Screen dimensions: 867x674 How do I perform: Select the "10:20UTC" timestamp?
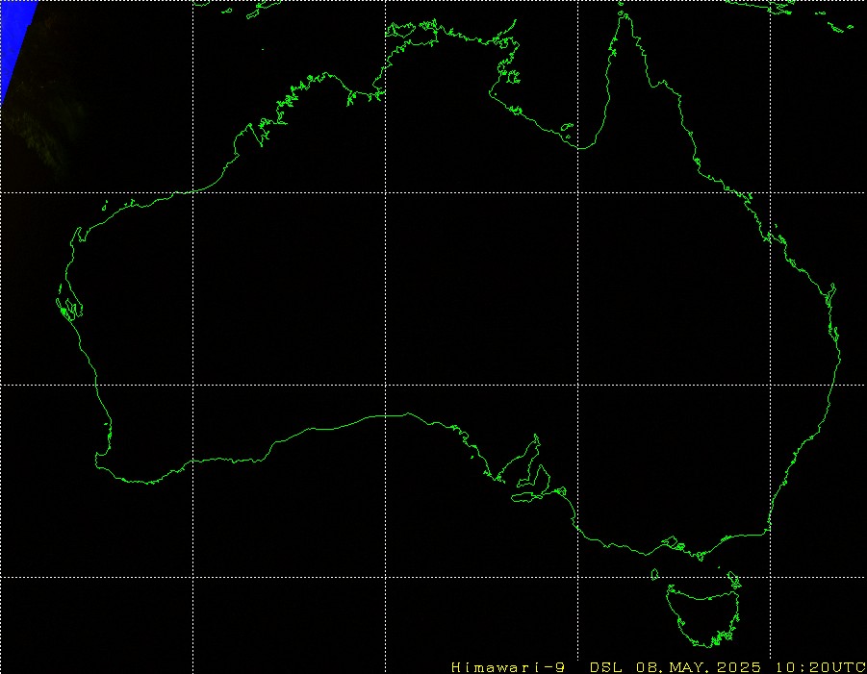pos(821,667)
